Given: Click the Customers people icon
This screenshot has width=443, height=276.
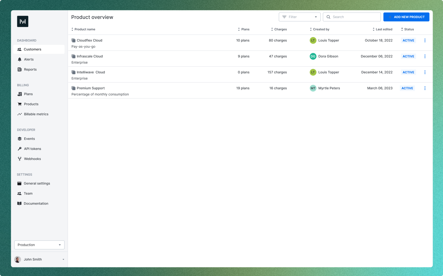Looking at the screenshot, I should [x=19, y=49].
